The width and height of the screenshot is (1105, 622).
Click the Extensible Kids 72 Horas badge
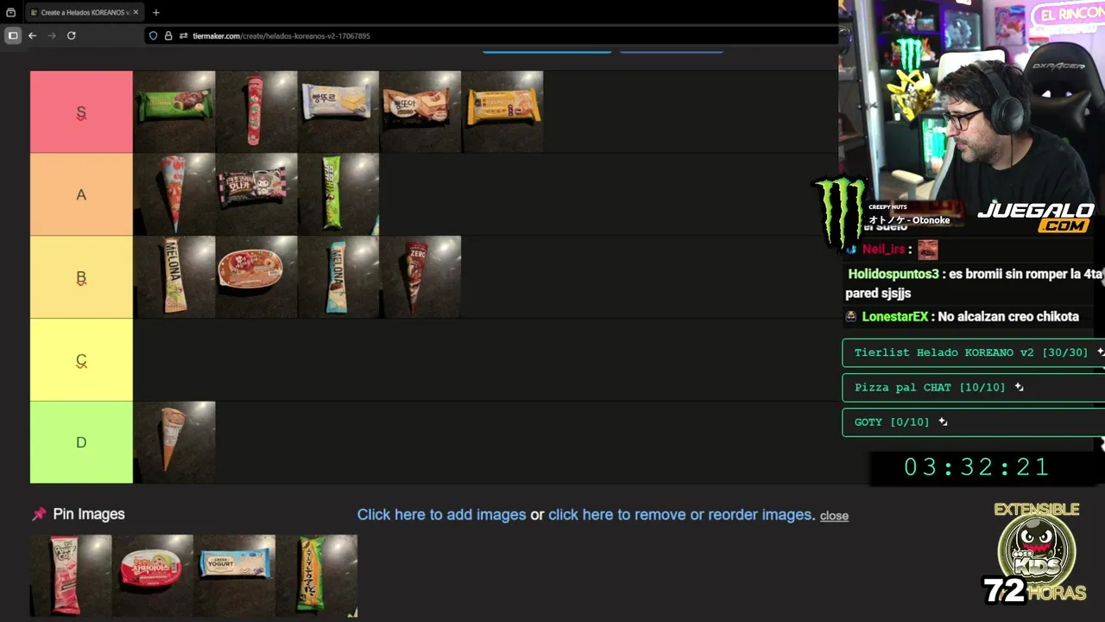coord(1036,551)
